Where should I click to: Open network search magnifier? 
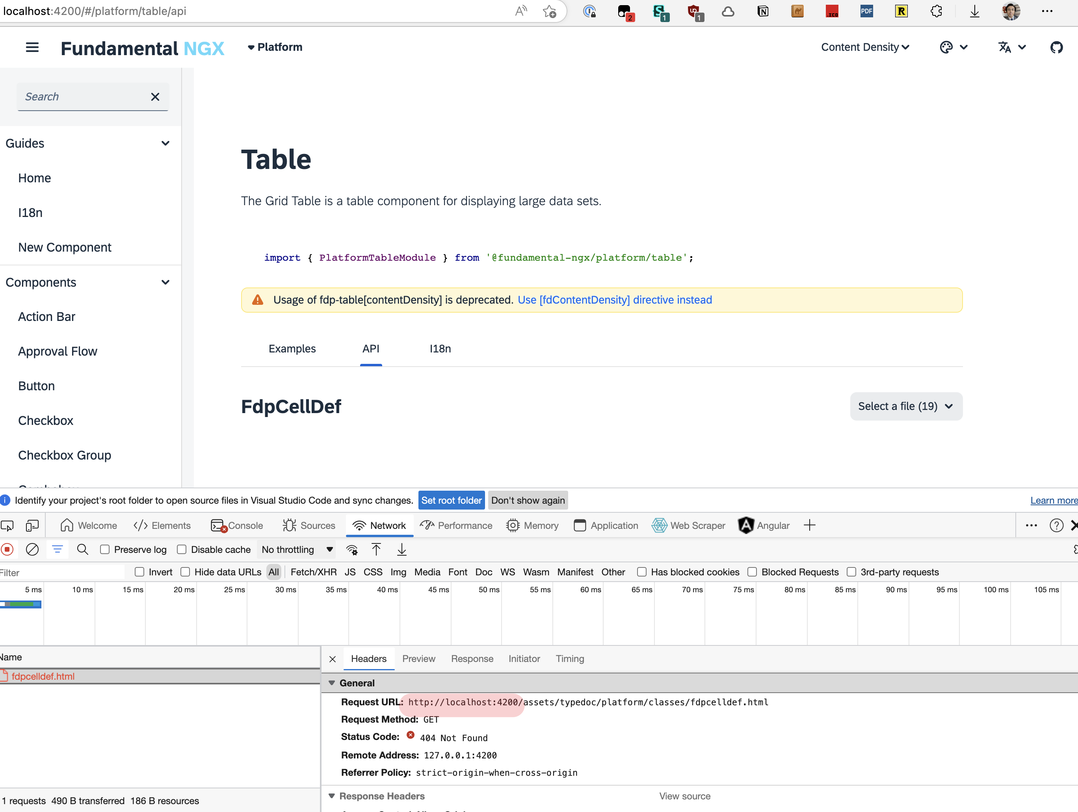pyautogui.click(x=82, y=549)
